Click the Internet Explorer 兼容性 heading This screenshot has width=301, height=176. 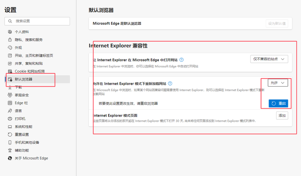pos(118,46)
